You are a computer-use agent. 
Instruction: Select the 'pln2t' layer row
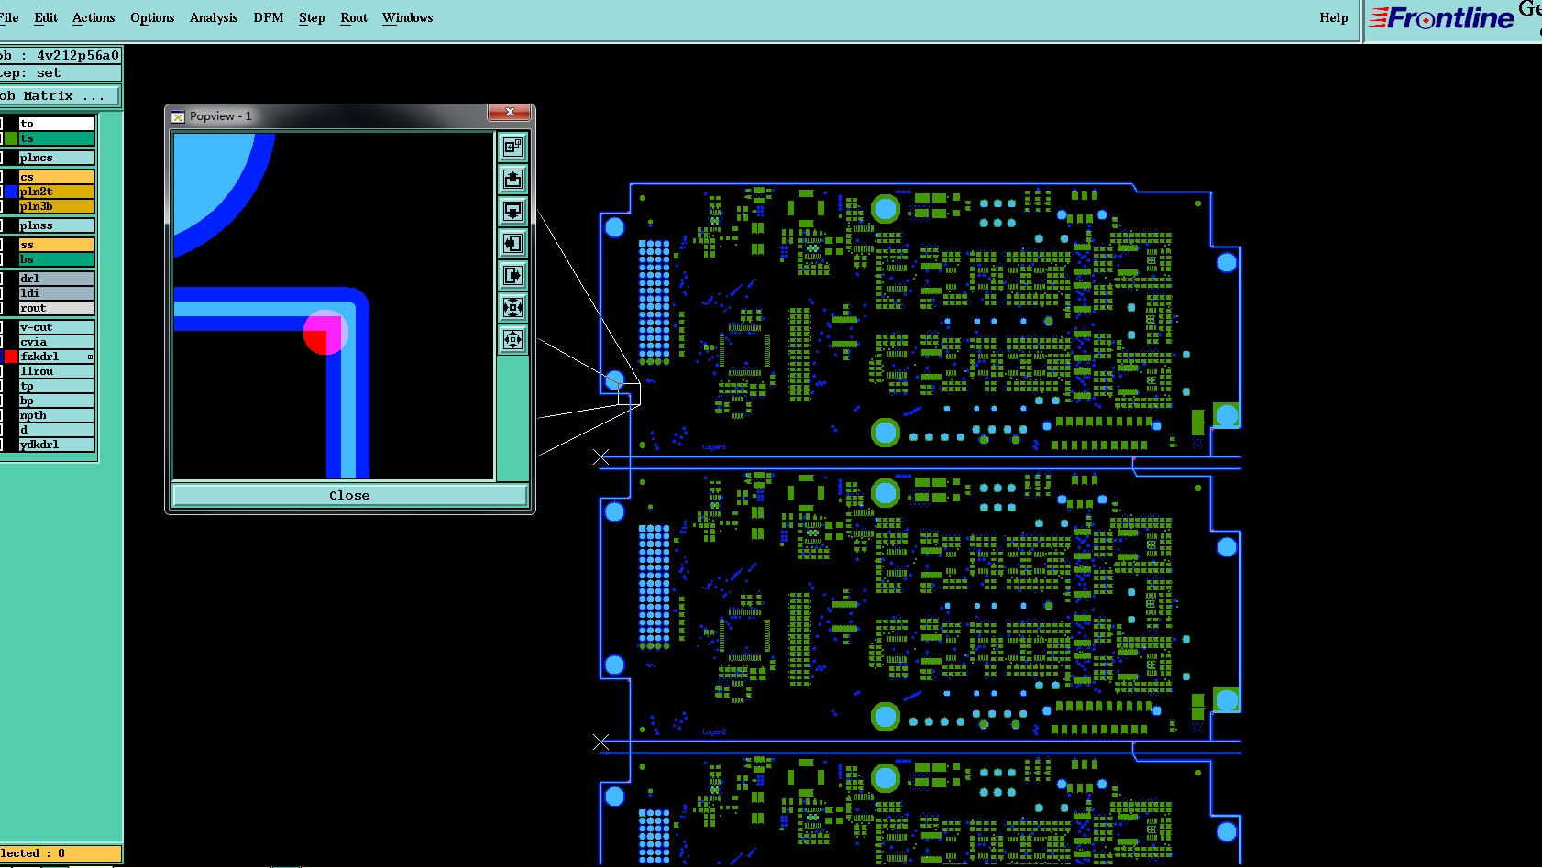[x=57, y=192]
